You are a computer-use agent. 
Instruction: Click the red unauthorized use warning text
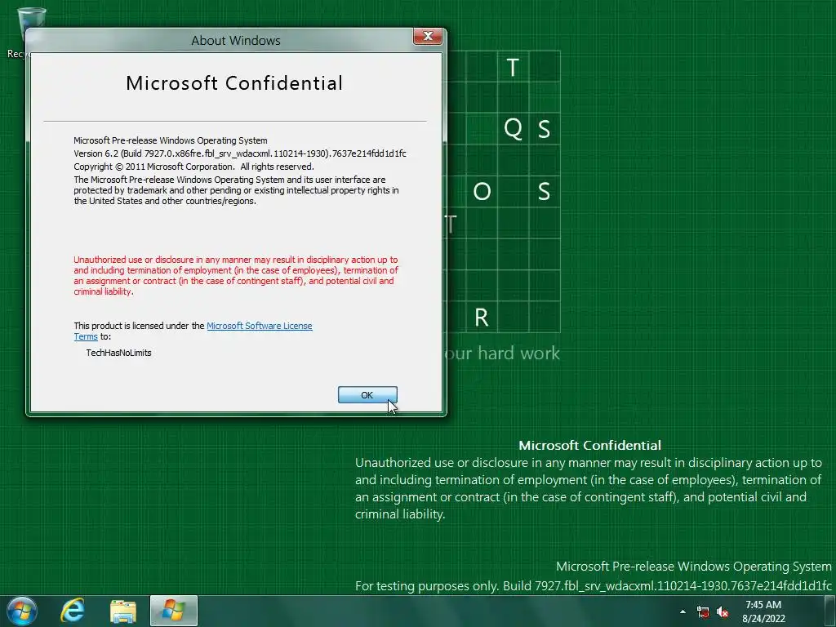236,276
